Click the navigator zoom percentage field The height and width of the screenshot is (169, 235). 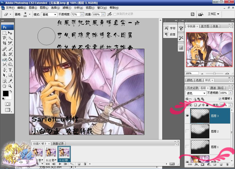[192, 73]
